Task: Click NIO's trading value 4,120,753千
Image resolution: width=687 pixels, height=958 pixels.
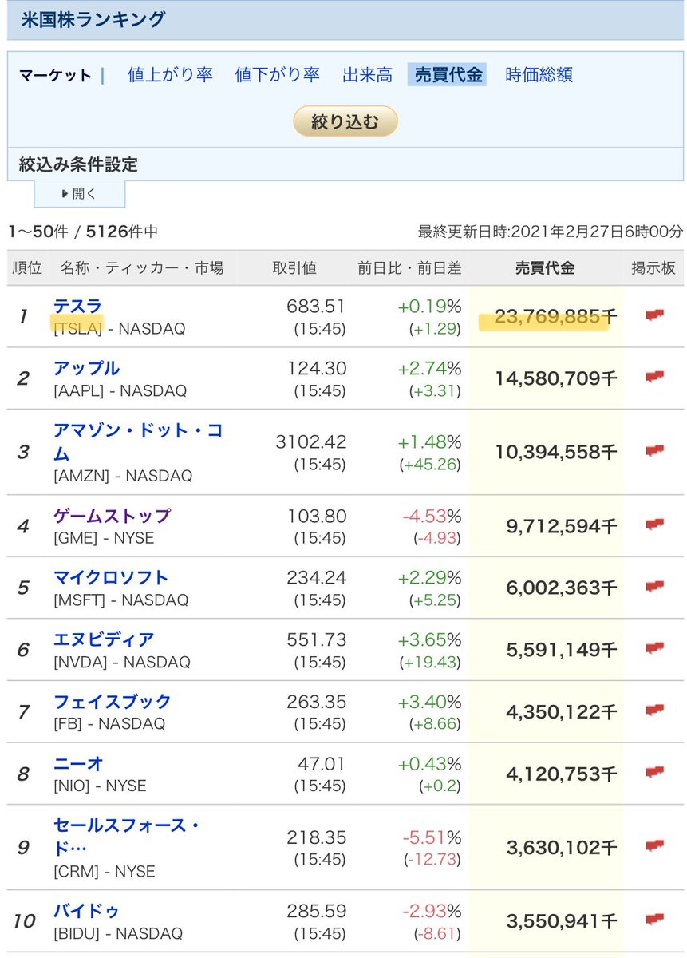Action: tap(562, 774)
